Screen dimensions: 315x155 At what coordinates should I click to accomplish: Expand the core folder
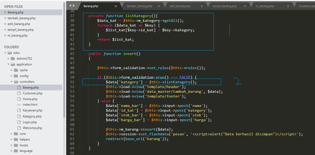pos(12,134)
